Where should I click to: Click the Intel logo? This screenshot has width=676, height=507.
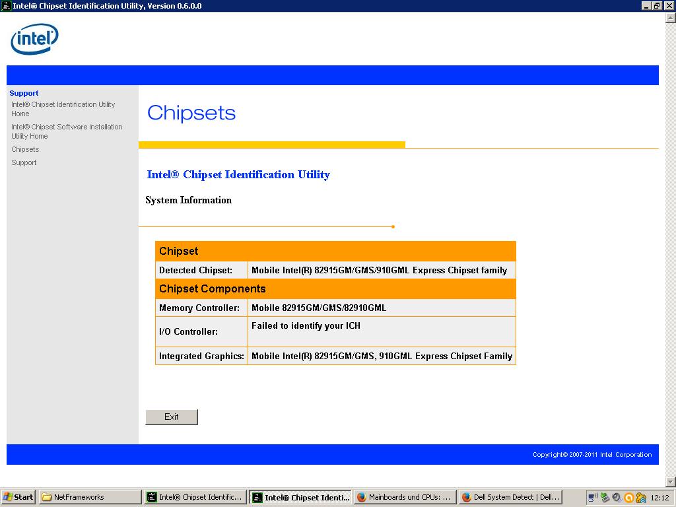(x=34, y=39)
